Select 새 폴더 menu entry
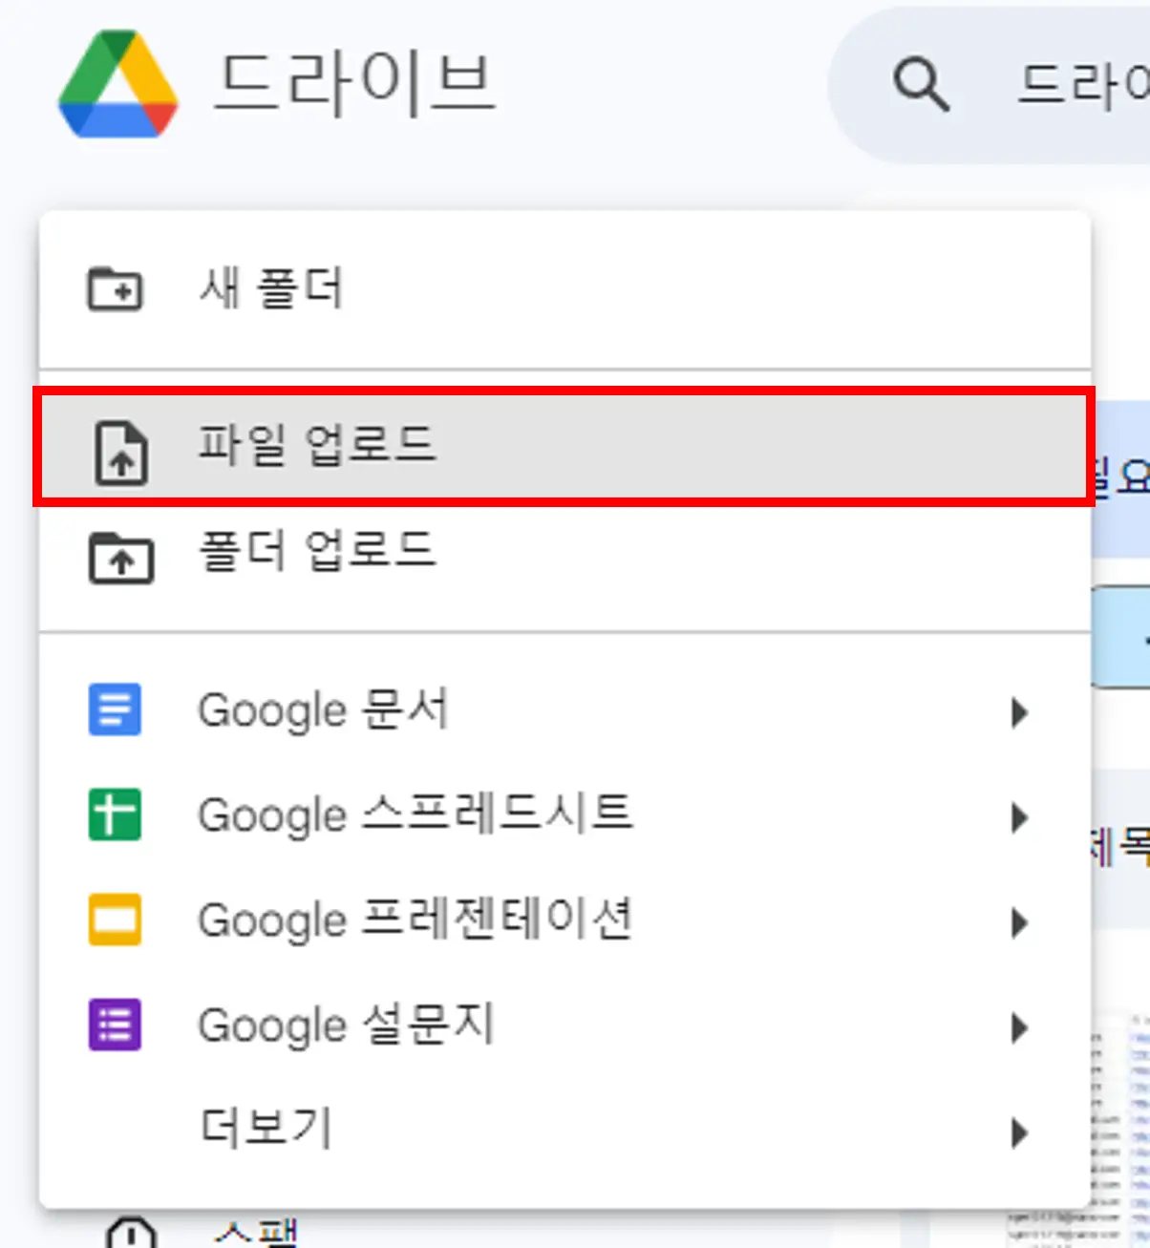Image resolution: width=1150 pixels, height=1248 pixels. (564, 289)
